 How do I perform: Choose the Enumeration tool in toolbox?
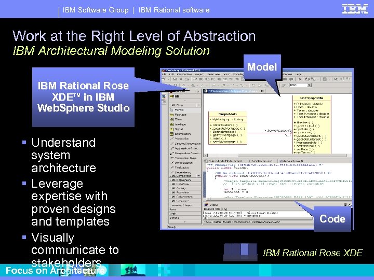(x=184, y=134)
